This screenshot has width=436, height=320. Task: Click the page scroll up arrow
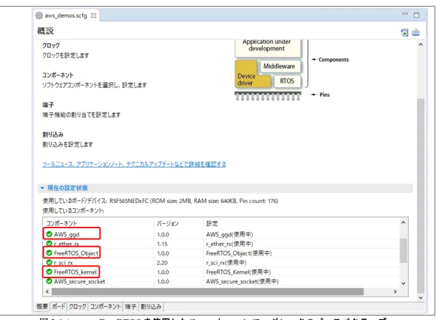click(421, 44)
